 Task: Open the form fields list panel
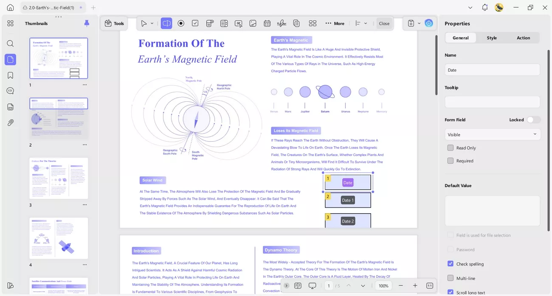(x=10, y=107)
